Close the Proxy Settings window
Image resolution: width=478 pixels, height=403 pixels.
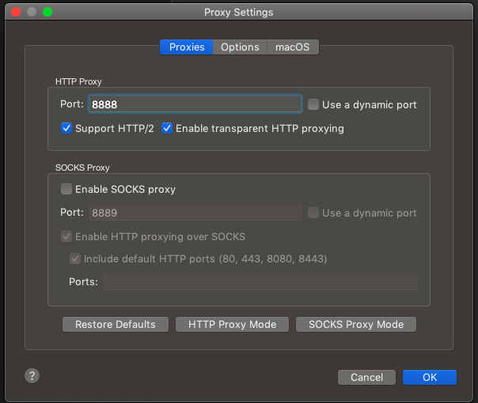point(16,12)
